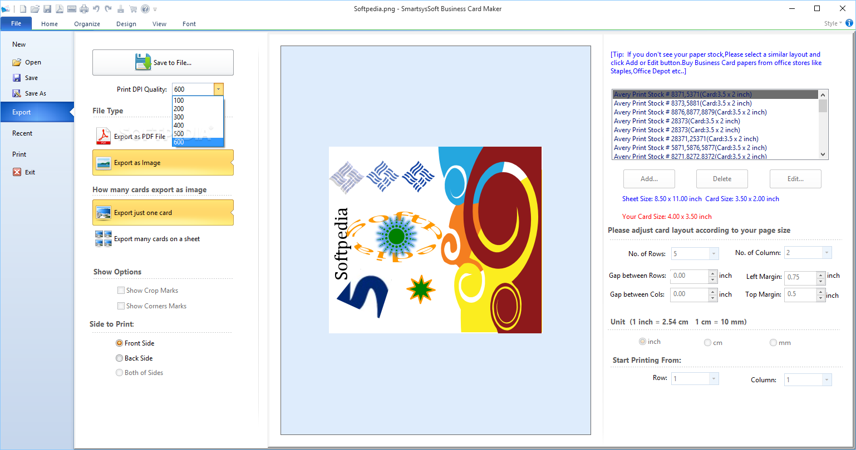Click the help question mark in the quick access toolbar
The width and height of the screenshot is (856, 450).
[145, 8]
